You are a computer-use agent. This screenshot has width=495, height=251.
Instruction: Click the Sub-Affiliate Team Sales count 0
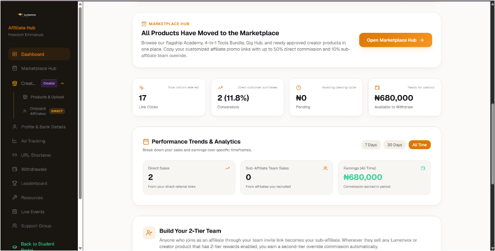pos(248,177)
